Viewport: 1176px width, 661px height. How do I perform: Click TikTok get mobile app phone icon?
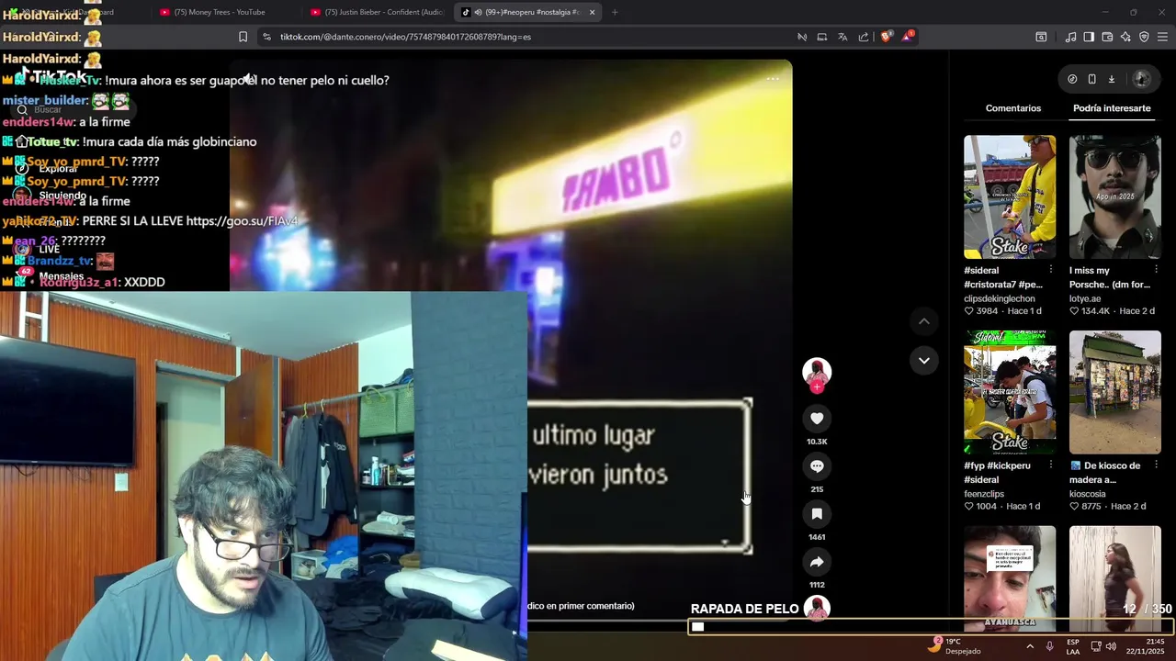[1091, 79]
